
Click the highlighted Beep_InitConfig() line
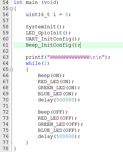pos(68,45)
